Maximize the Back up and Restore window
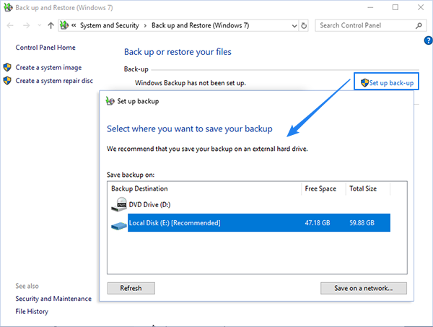 tap(395, 7)
